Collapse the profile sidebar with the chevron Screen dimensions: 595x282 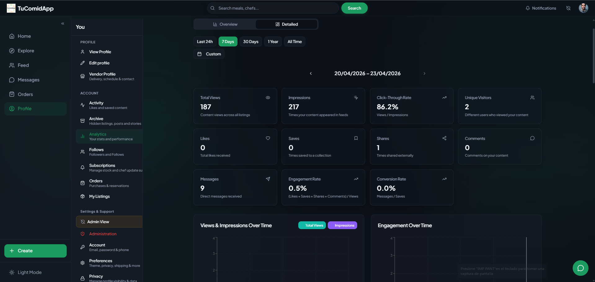click(x=63, y=24)
